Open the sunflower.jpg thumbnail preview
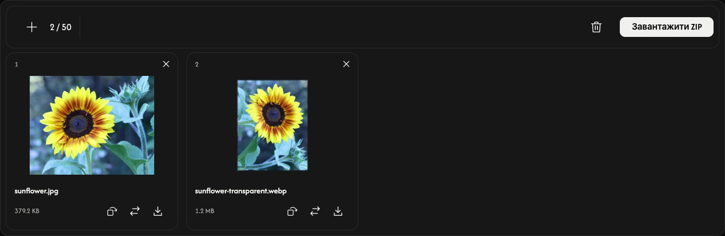Image resolution: width=725 pixels, height=236 pixels. click(92, 125)
